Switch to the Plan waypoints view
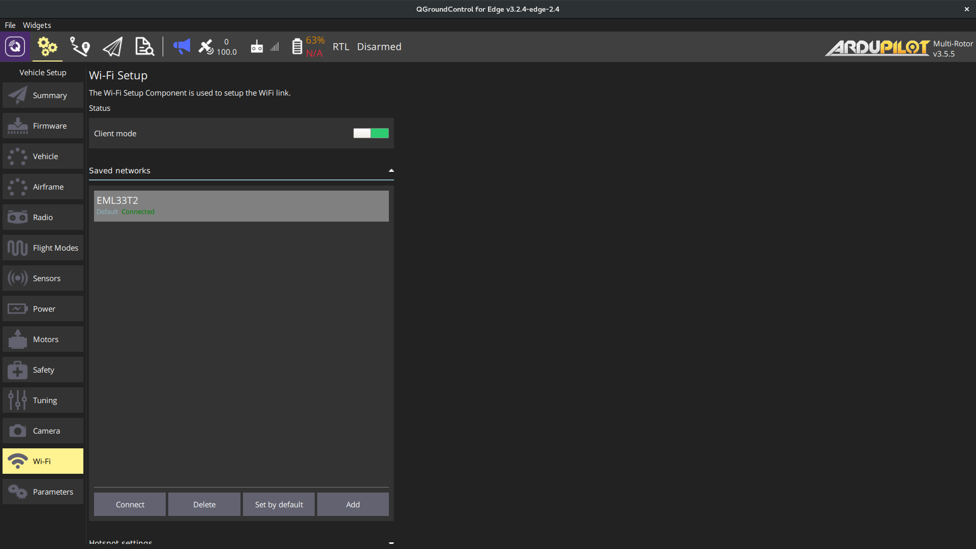This screenshot has width=976, height=549. (80, 47)
